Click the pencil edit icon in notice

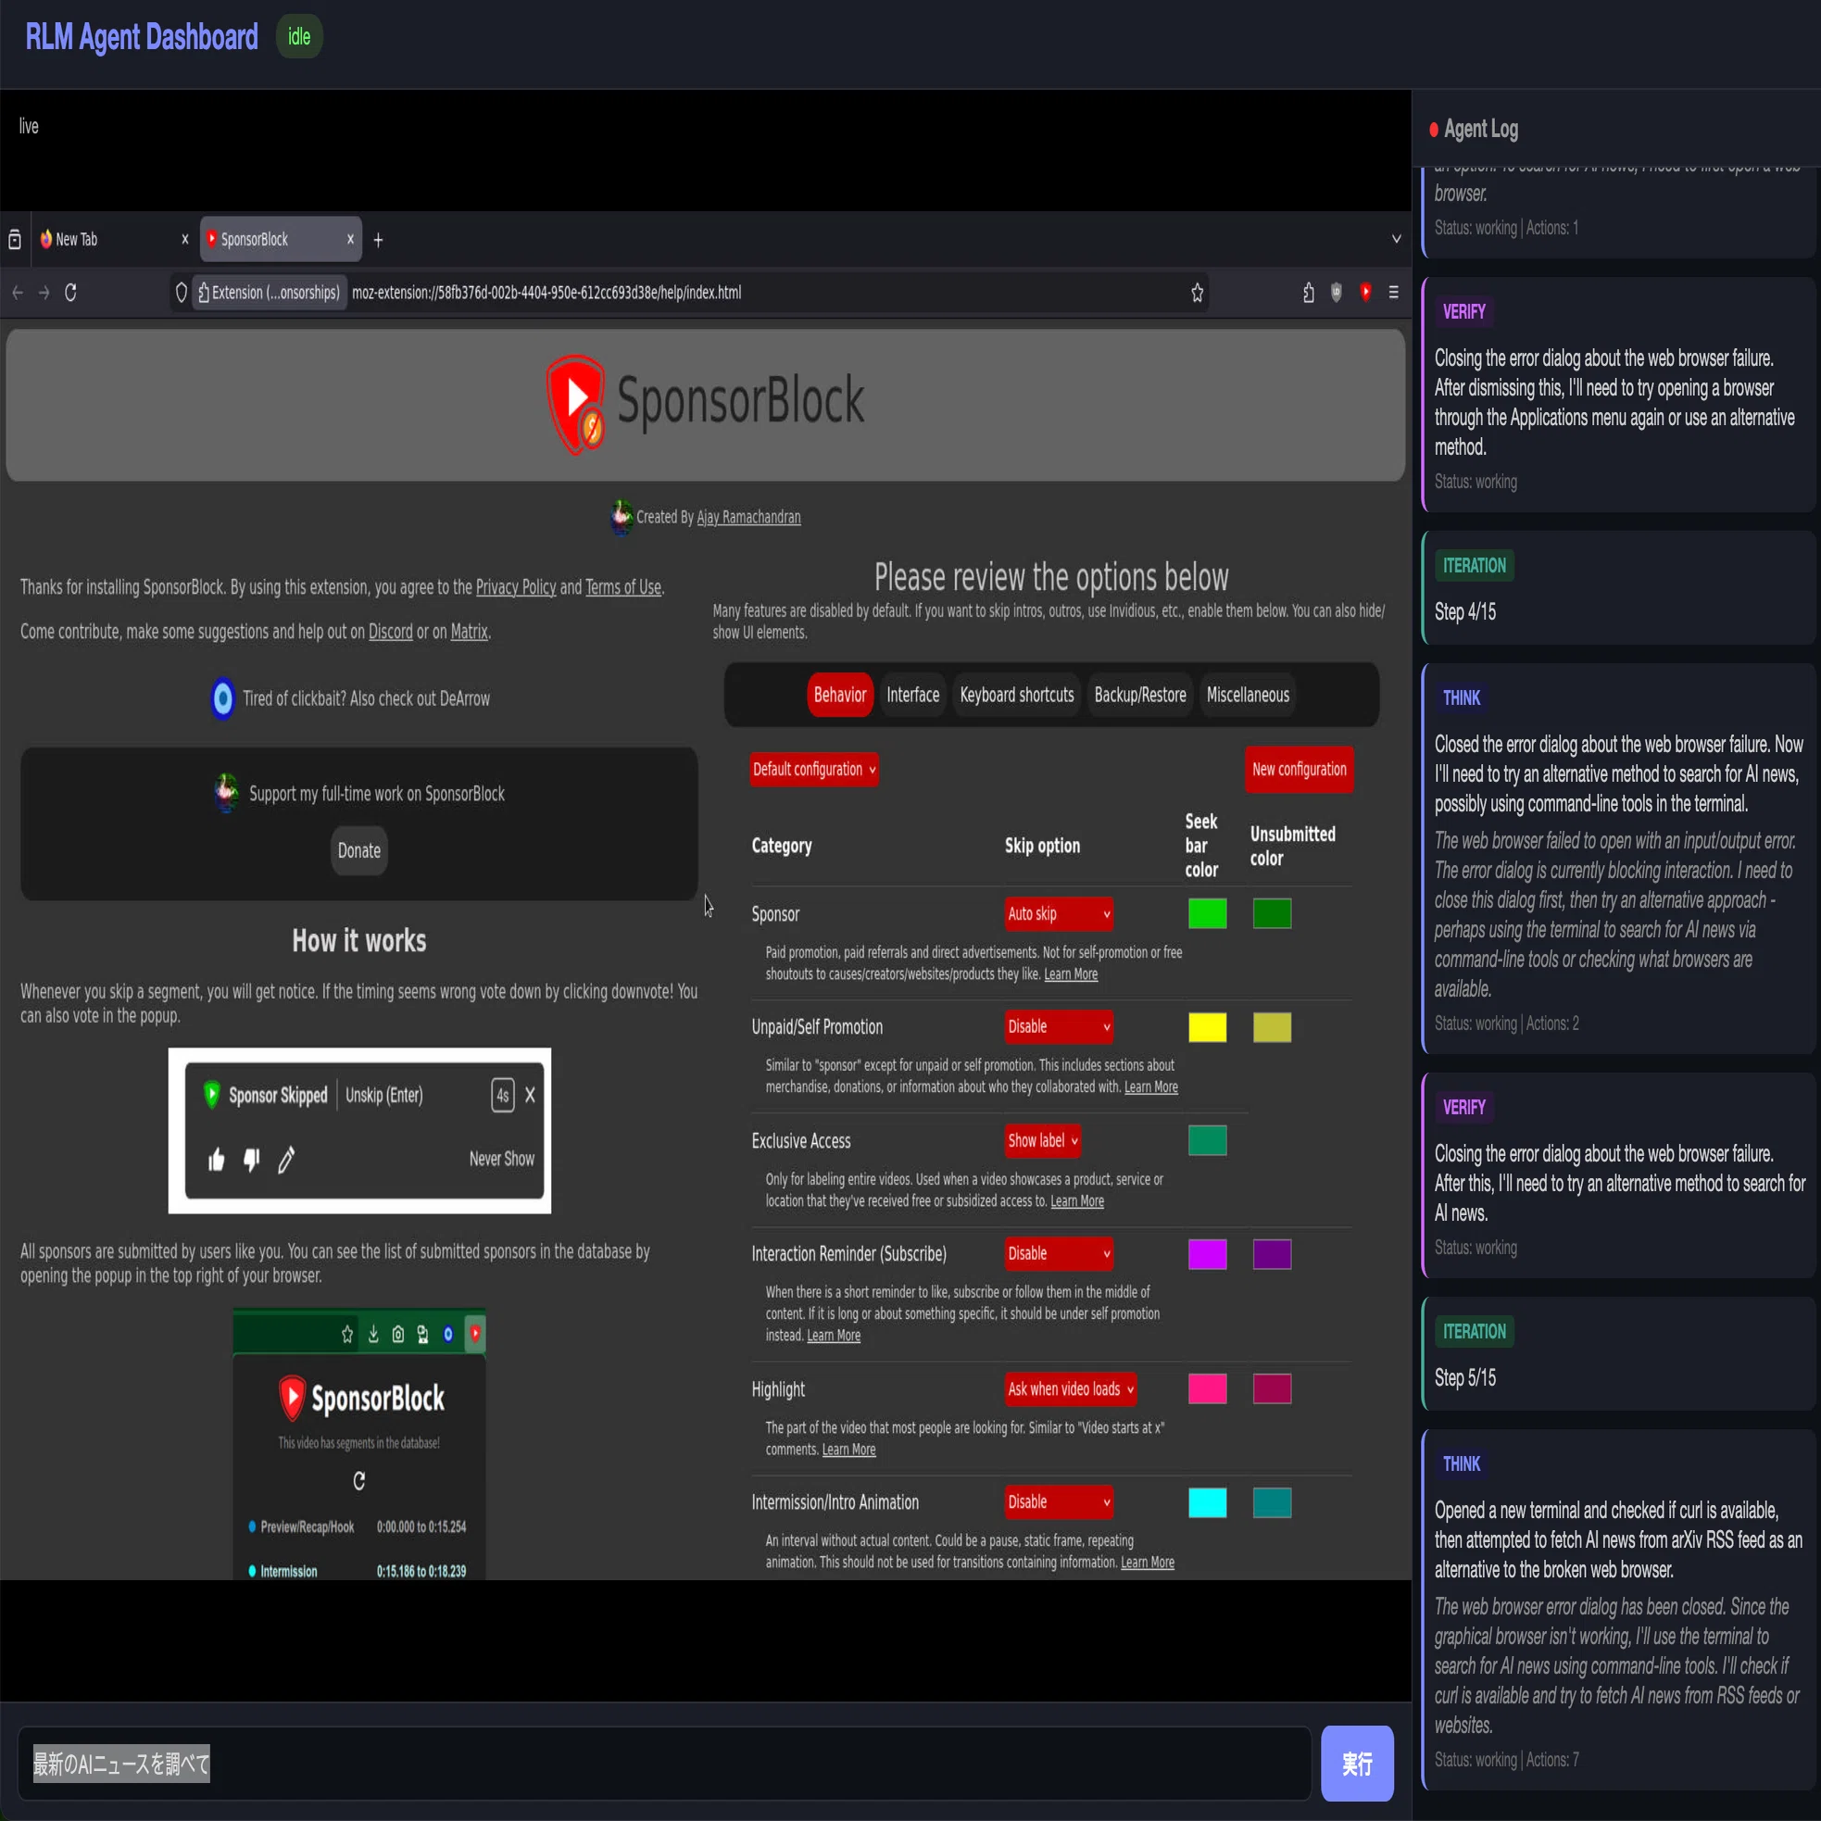286,1160
